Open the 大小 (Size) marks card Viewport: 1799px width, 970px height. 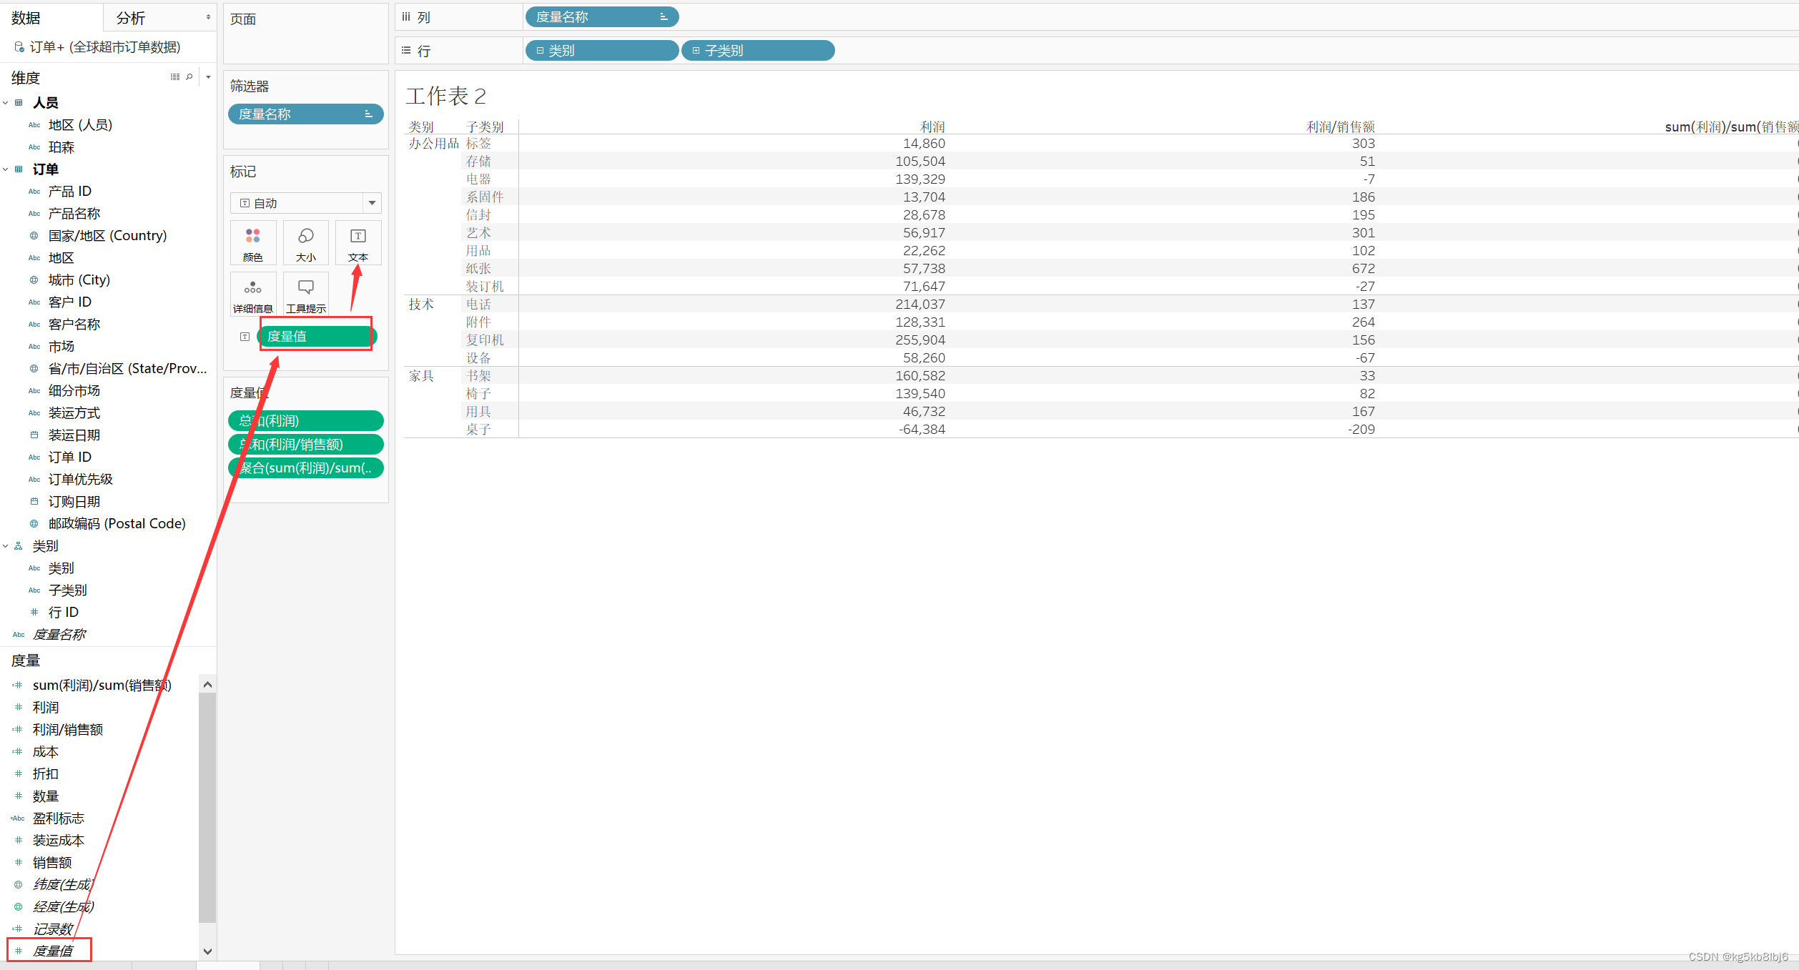tap(305, 243)
